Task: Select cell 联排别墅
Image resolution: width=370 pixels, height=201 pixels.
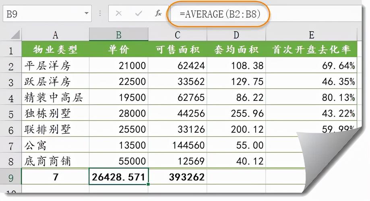Action: [x=56, y=129]
